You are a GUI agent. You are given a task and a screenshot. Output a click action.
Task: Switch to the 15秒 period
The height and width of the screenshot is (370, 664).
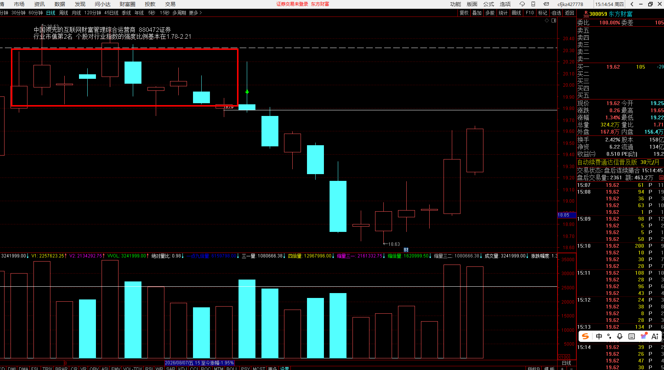click(x=164, y=13)
